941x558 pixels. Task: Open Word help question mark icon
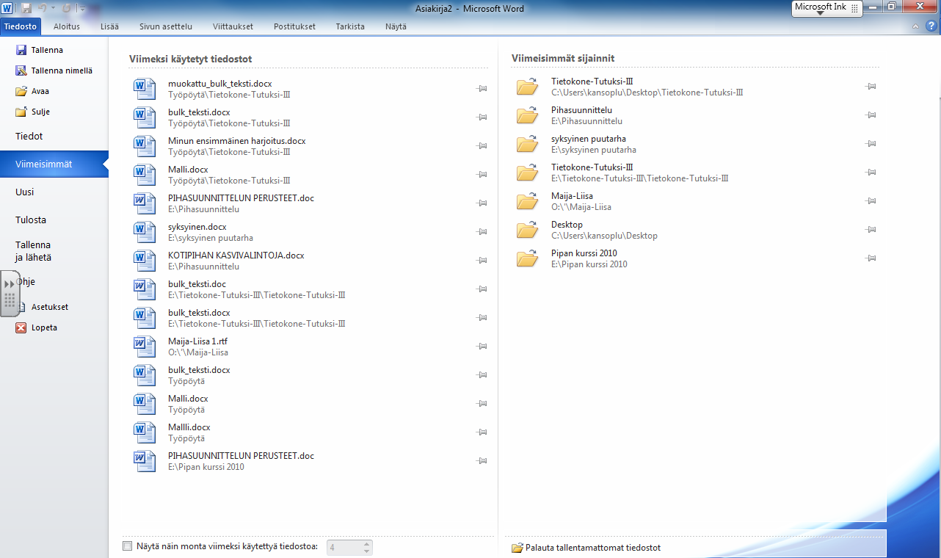click(x=931, y=26)
